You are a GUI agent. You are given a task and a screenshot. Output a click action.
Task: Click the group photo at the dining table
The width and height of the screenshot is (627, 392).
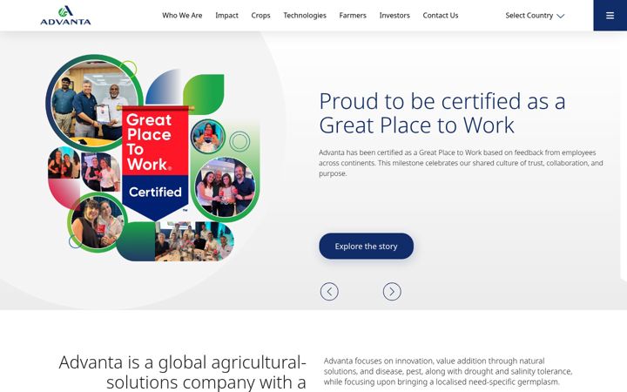pyautogui.click(x=194, y=241)
